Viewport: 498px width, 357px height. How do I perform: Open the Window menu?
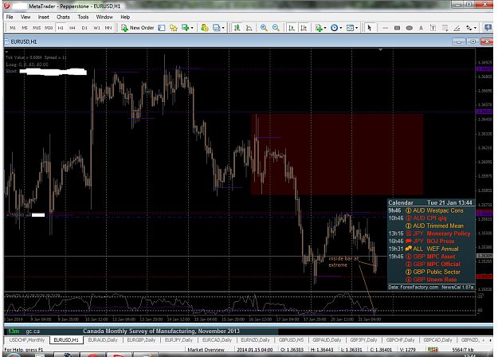click(x=104, y=18)
